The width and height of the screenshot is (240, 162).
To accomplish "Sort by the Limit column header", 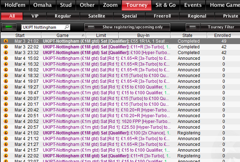I will (102, 35).
